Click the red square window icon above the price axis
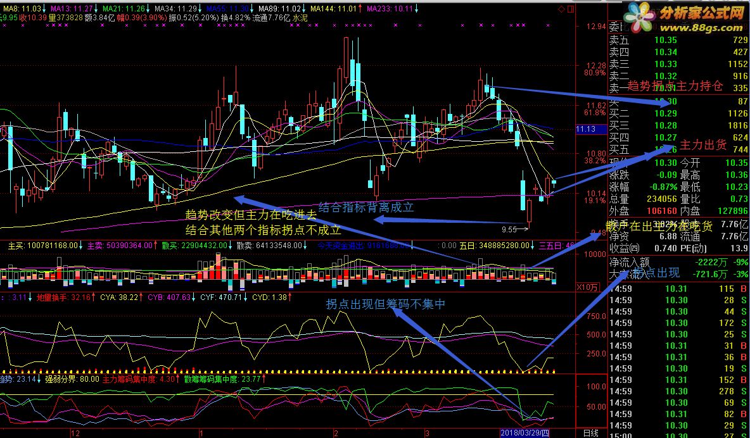The width and height of the screenshot is (750, 438). click(x=571, y=9)
